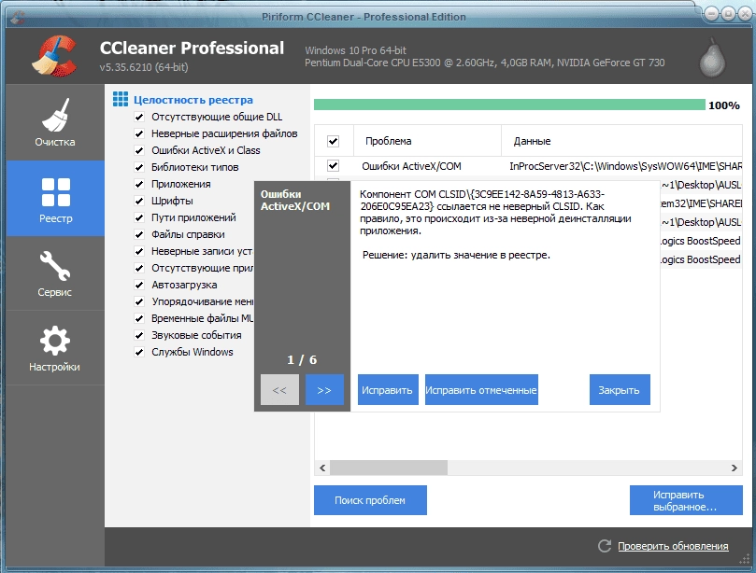Viewport: 756px width, 573px height.
Task: Toggle Отсутствующие приложения checkbox
Action: tap(139, 268)
